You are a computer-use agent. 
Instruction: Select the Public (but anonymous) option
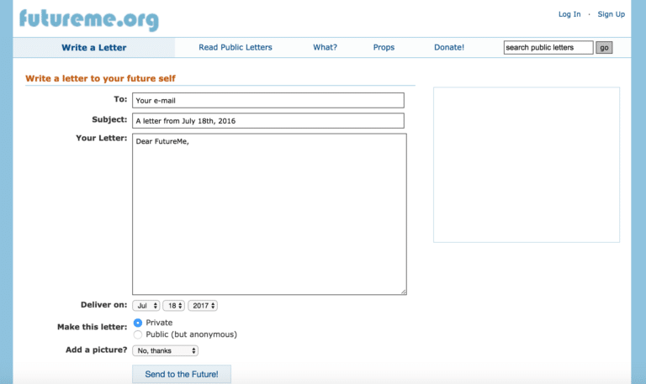[x=138, y=334]
